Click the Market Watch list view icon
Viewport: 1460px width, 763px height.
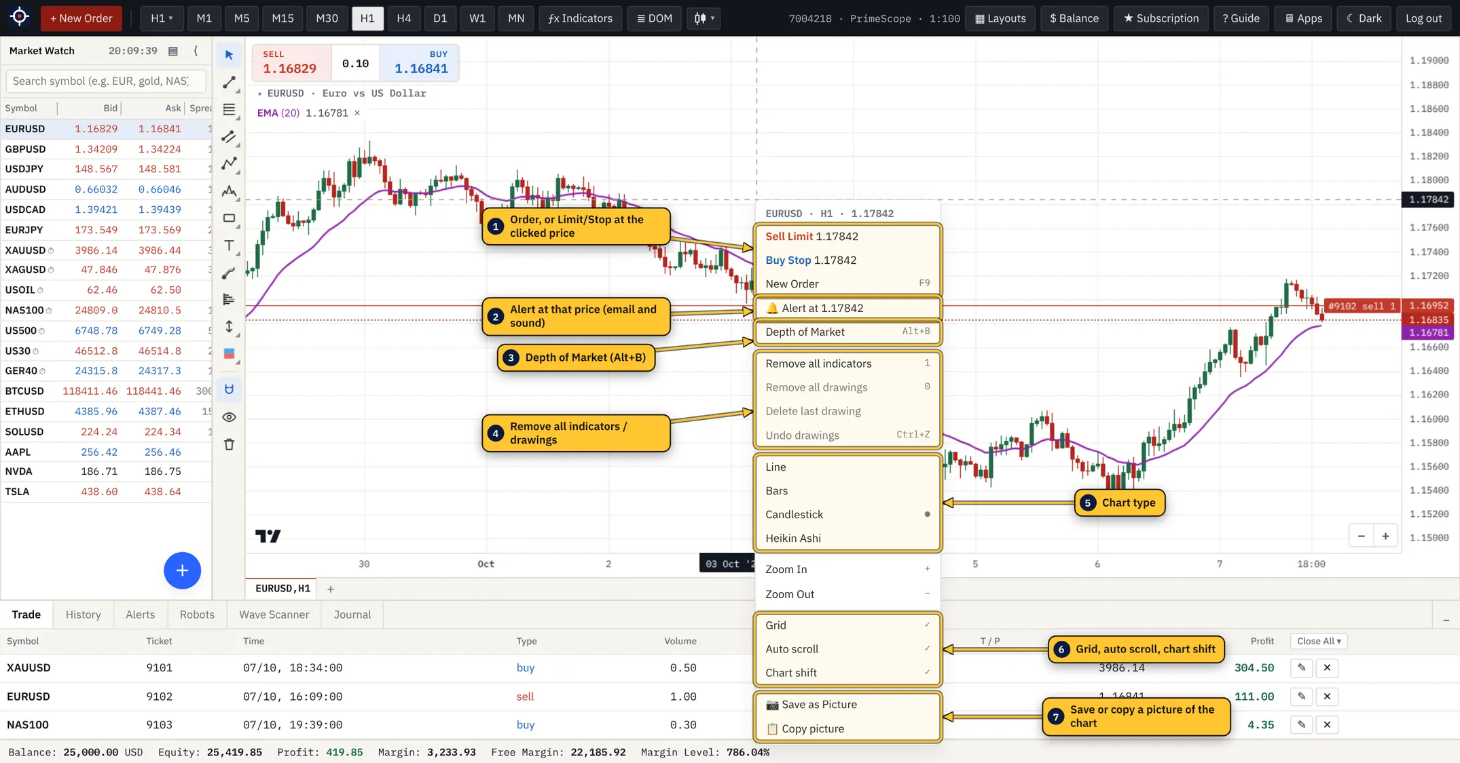tap(173, 51)
